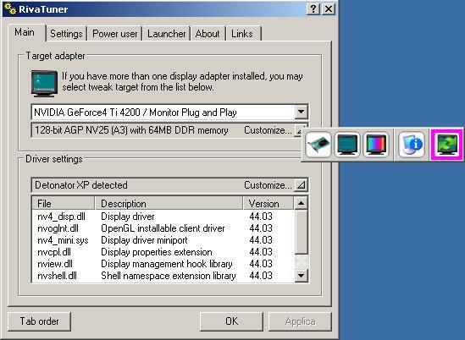This screenshot has height=340, width=465.
Task: Click 'Shell namespace extension library' description
Action: tap(169, 276)
